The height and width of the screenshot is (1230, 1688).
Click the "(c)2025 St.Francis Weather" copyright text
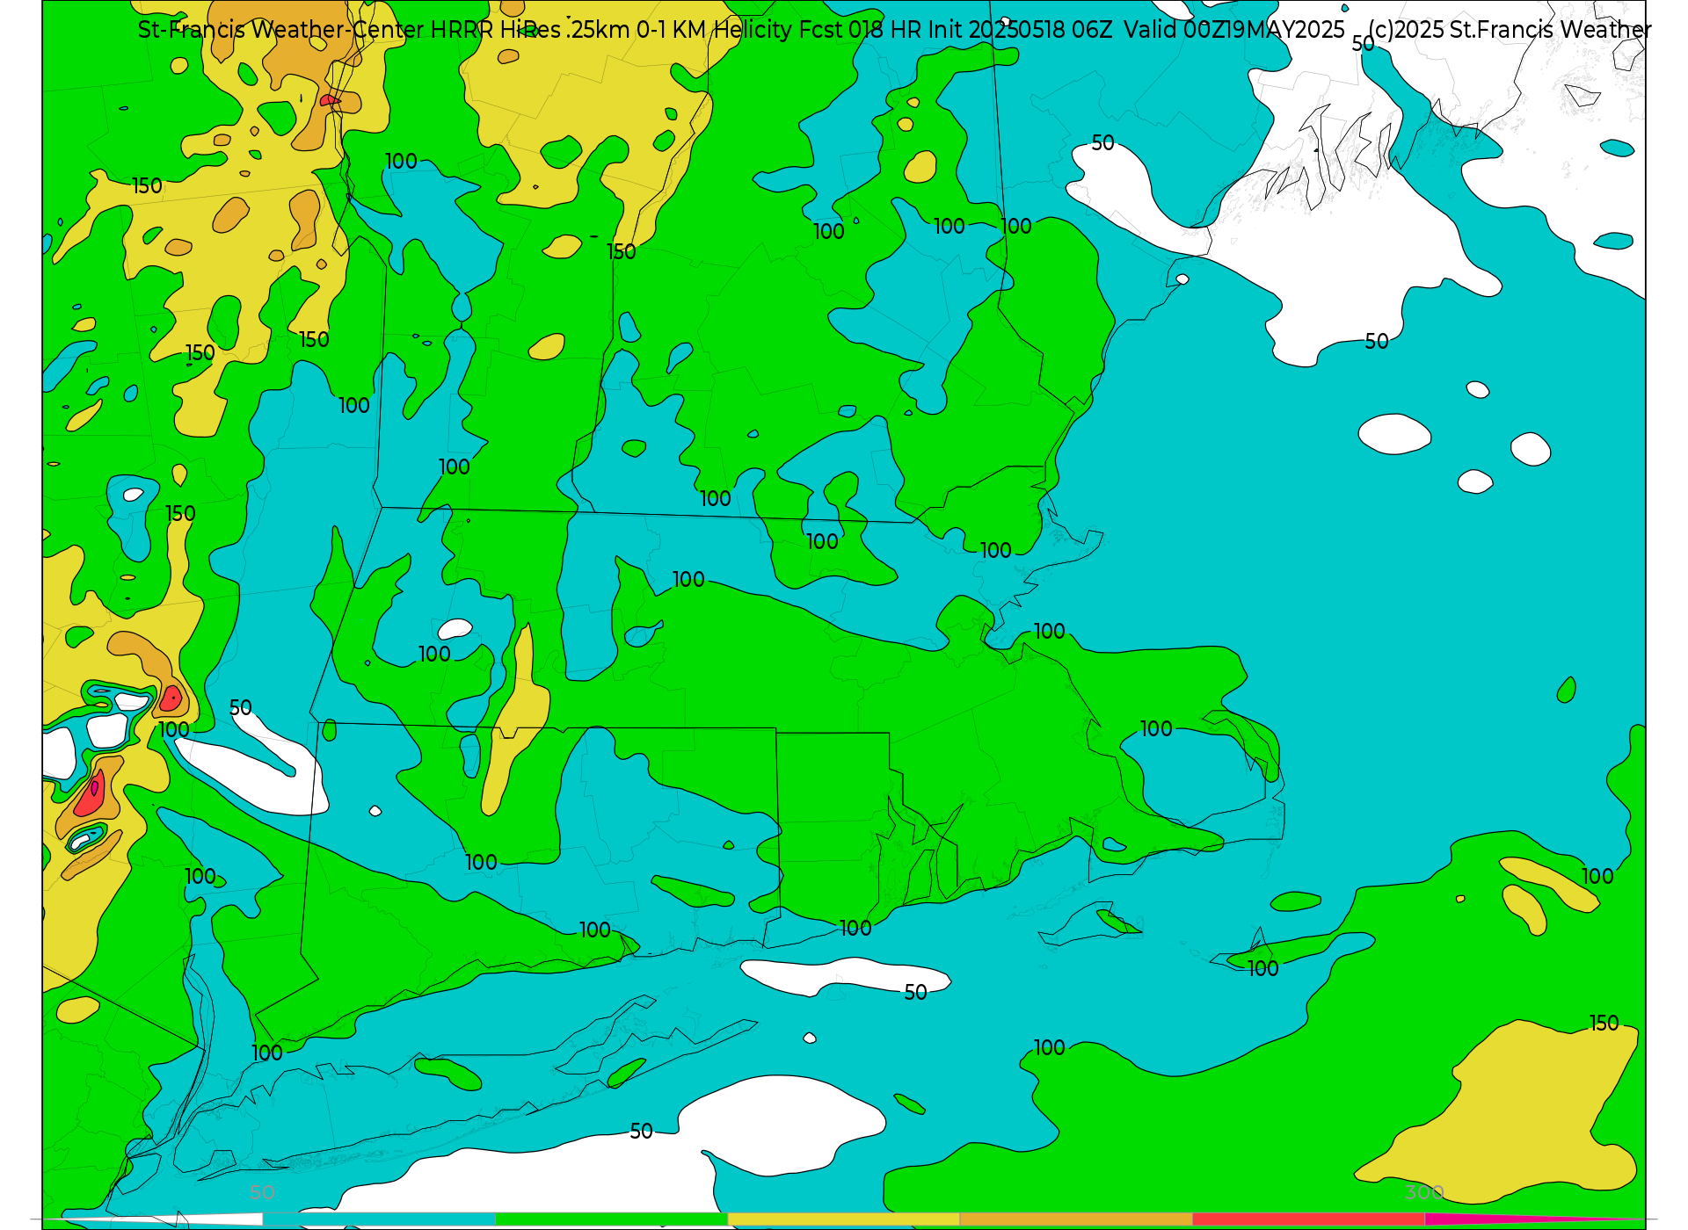pyautogui.click(x=1510, y=30)
